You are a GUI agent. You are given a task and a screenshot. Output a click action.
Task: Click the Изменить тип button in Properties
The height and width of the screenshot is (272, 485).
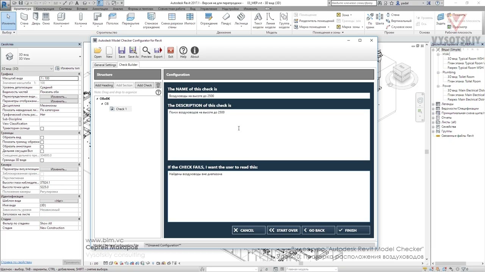(68, 68)
